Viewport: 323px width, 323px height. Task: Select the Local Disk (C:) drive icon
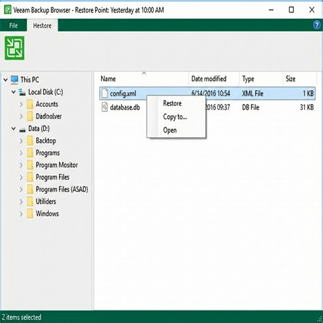(x=23, y=92)
